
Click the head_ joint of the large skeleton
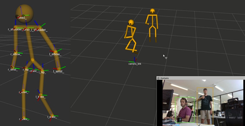(23, 16)
